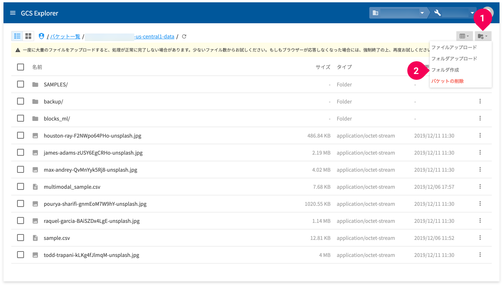Open the wrench project selector dropdown

point(453,13)
